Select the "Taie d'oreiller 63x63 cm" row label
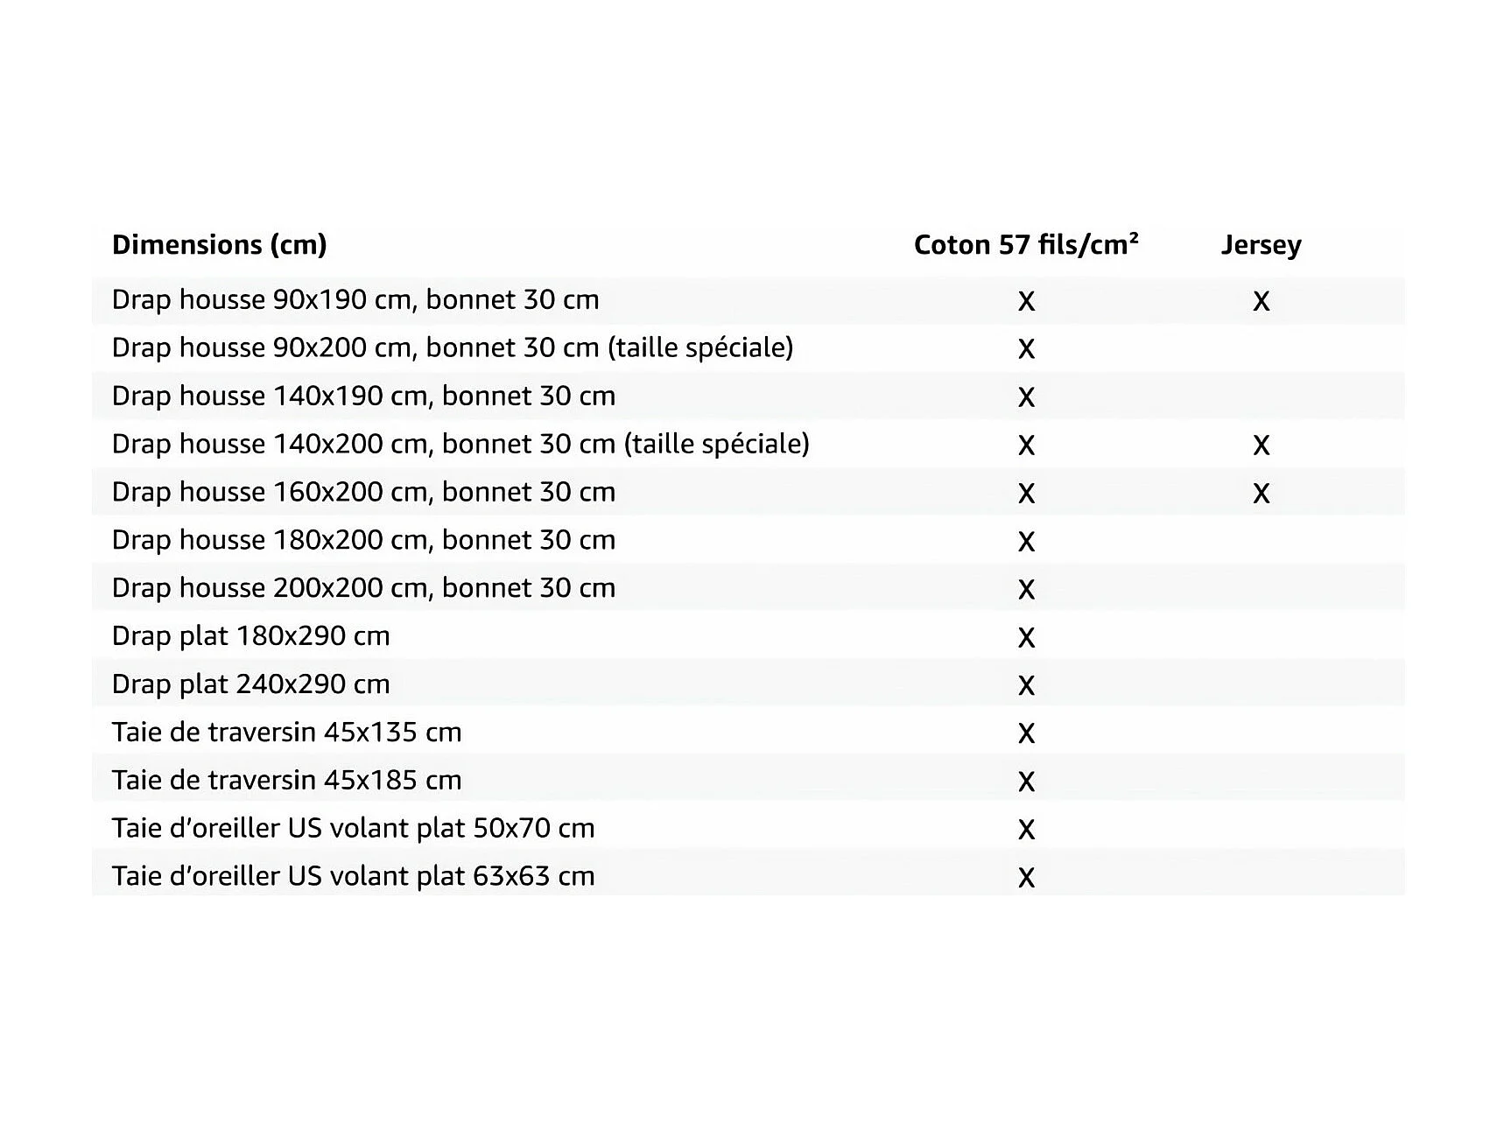This screenshot has width=1497, height=1122. coord(353,876)
